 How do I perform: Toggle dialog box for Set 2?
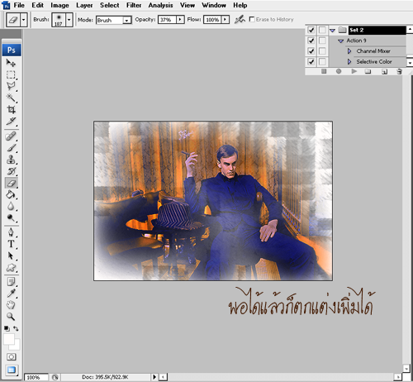click(x=322, y=30)
